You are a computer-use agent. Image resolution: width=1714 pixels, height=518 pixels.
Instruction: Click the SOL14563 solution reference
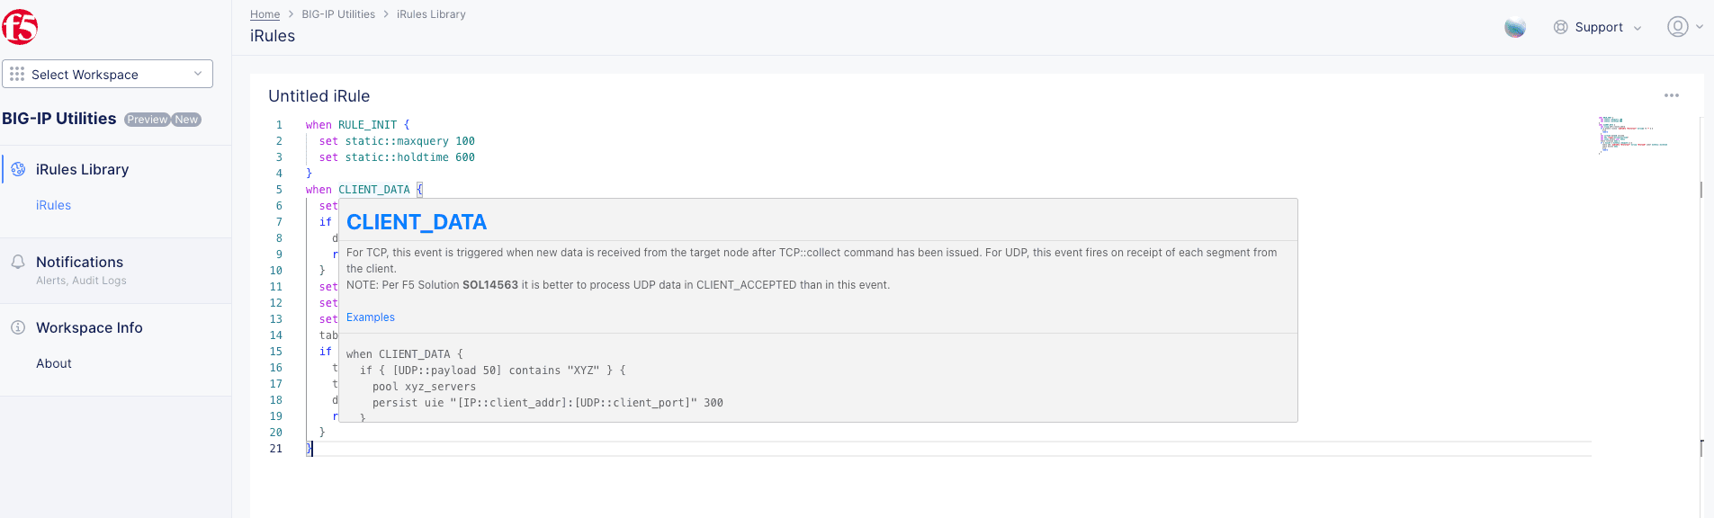click(490, 285)
